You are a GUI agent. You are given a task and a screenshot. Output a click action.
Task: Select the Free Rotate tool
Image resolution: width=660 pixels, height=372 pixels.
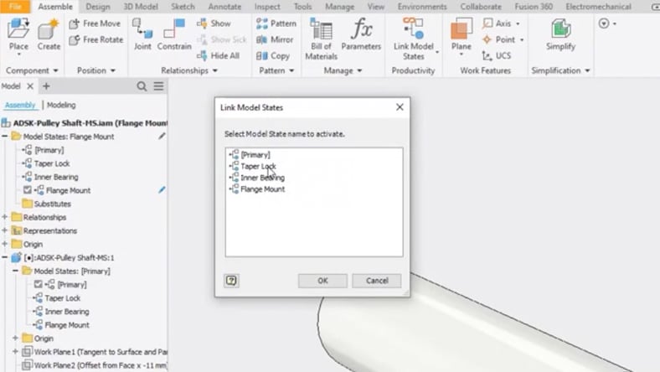[96, 39]
